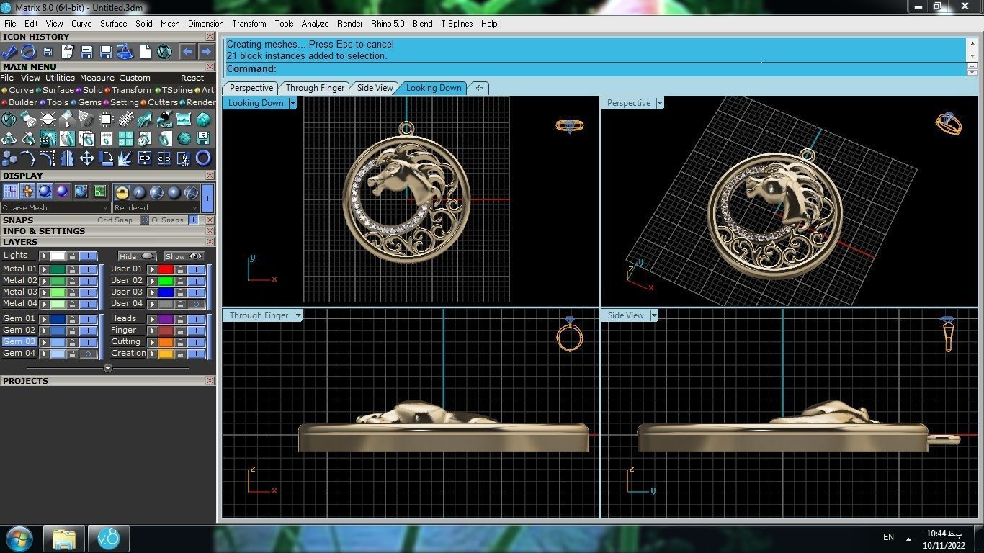984x553 pixels.
Task: Click the scissors trim icon
Action: [x=184, y=158]
